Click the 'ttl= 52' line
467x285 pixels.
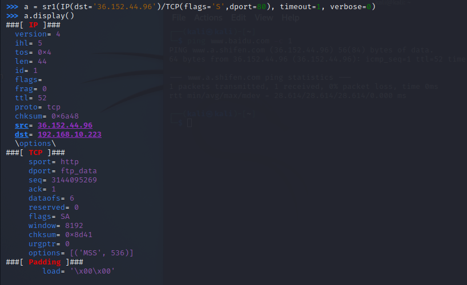[31, 98]
